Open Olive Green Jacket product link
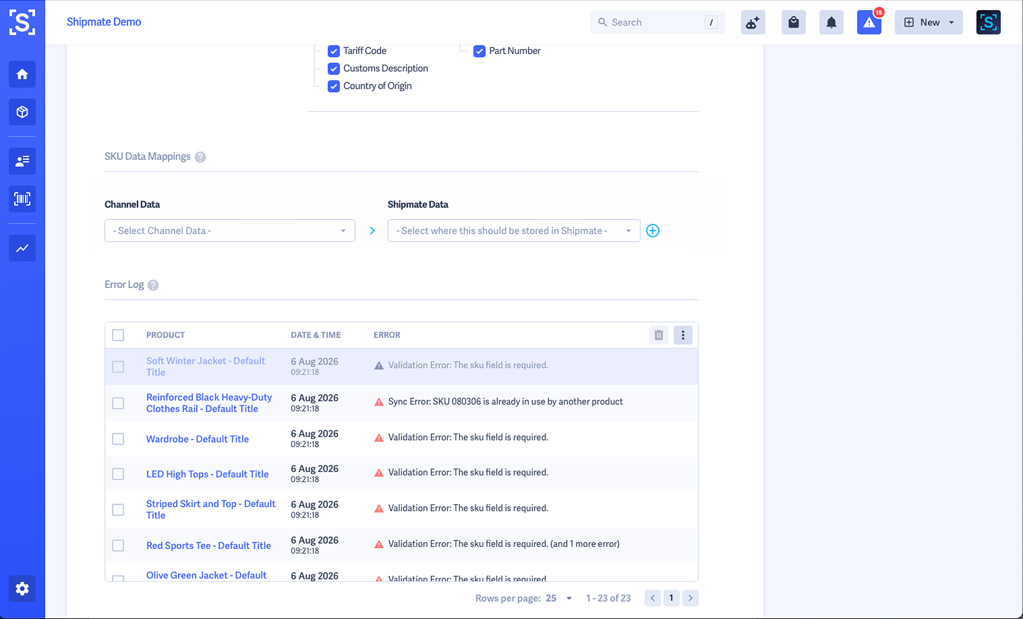 pyautogui.click(x=206, y=575)
